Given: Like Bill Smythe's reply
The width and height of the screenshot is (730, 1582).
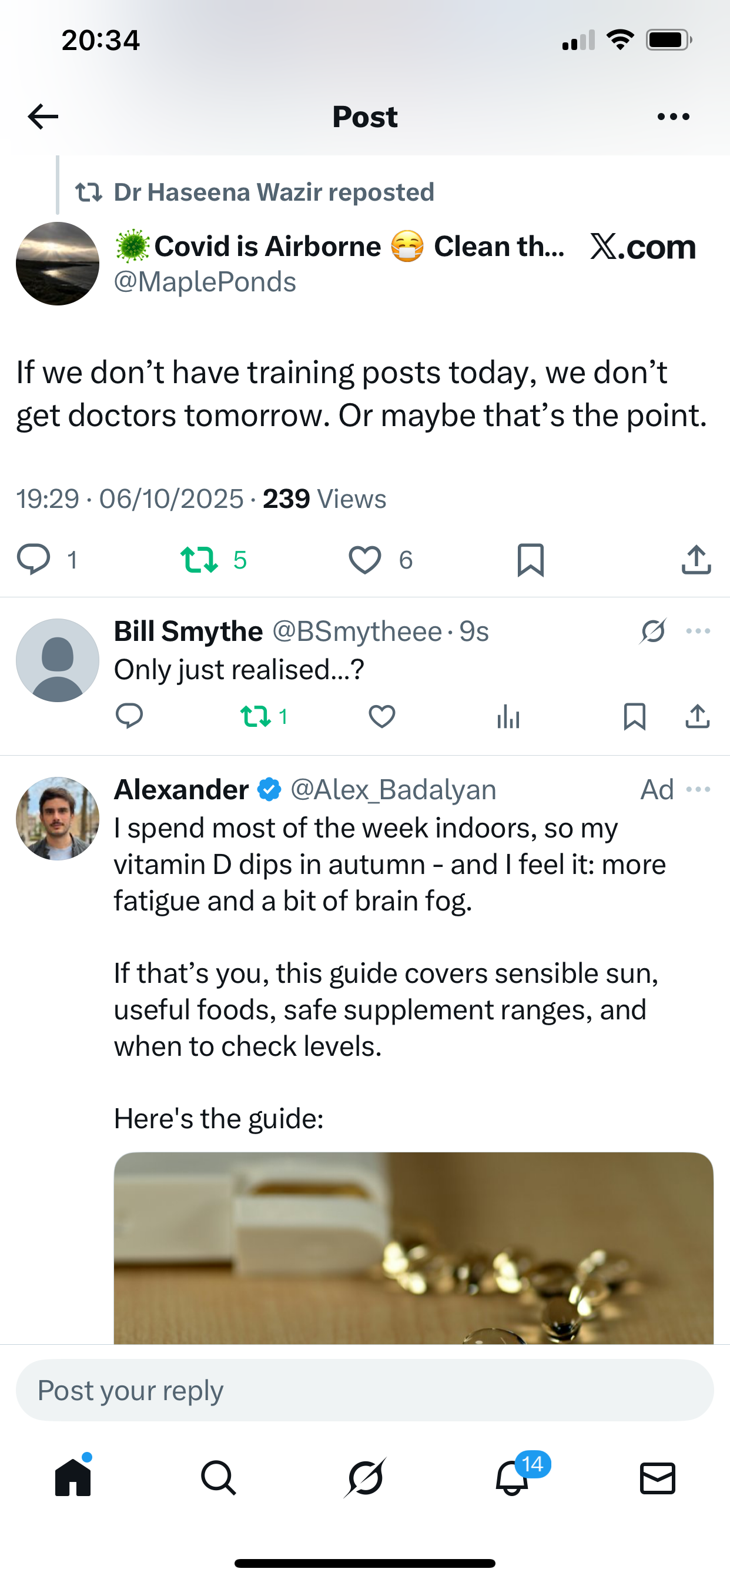Looking at the screenshot, I should 381,717.
